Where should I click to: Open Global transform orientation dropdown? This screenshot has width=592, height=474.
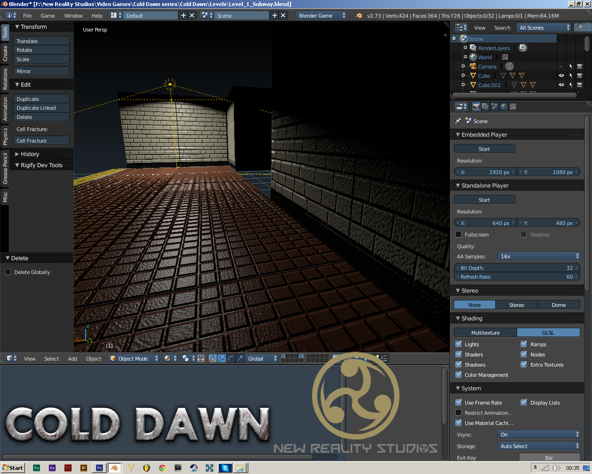pyautogui.click(x=262, y=358)
